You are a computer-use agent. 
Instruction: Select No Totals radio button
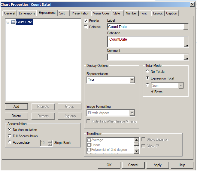(x=147, y=72)
